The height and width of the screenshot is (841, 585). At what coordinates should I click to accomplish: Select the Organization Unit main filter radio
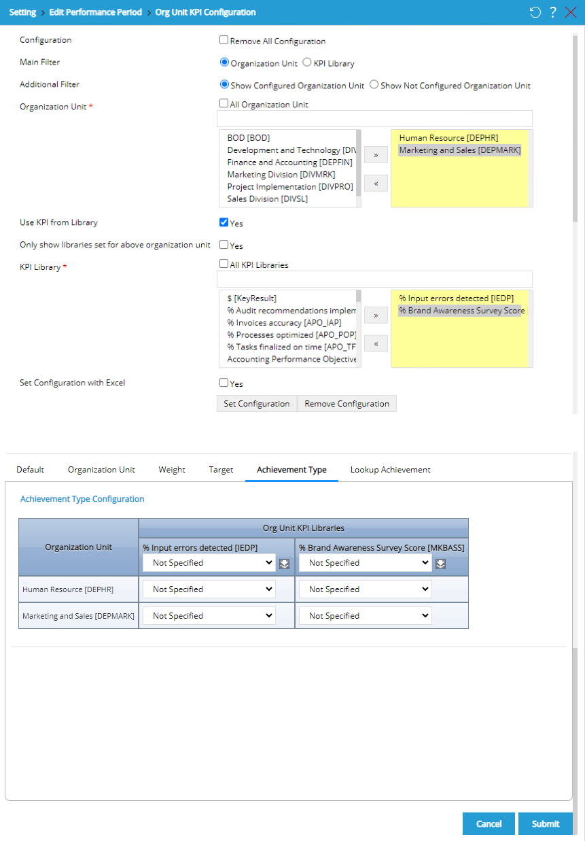[x=225, y=62]
